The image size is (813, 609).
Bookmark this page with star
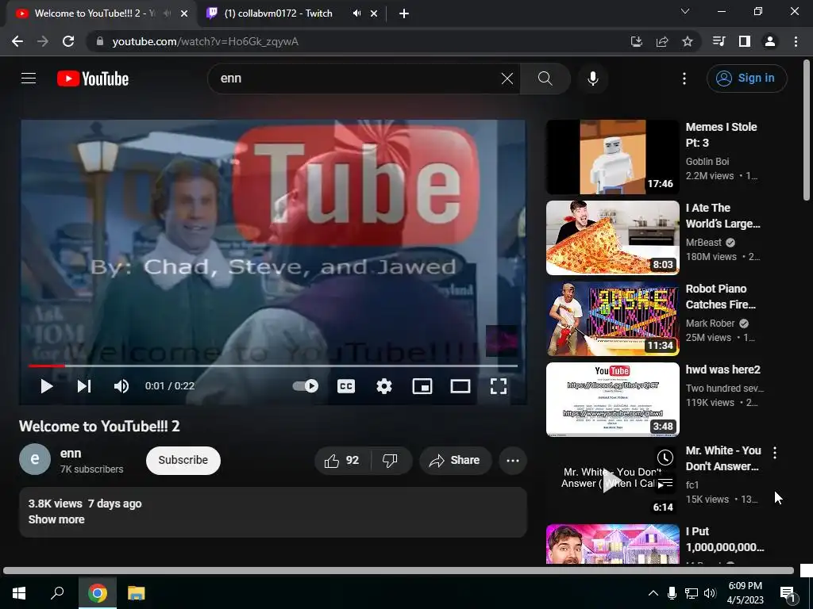click(x=688, y=41)
